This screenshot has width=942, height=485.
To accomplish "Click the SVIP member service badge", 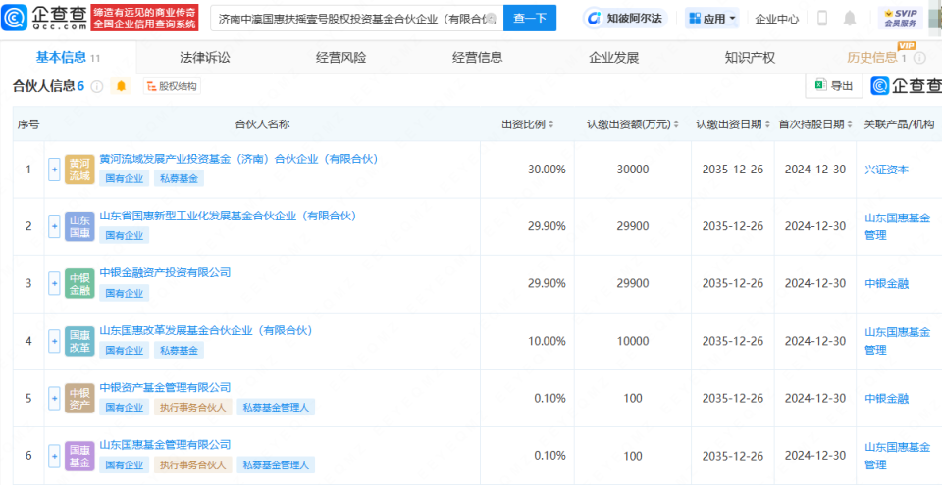I will (900, 18).
